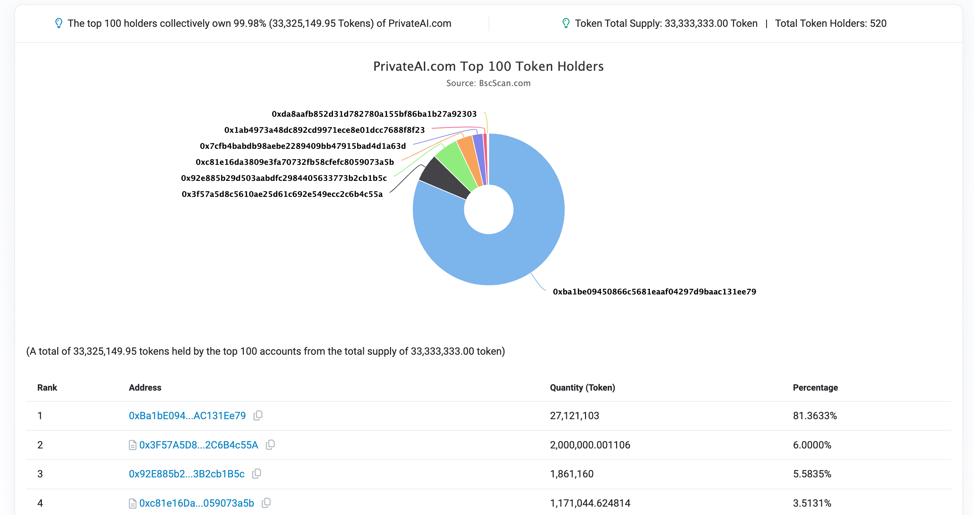This screenshot has height=515, width=974.
Task: Click quantity value 2,000,000.001106
Action: click(590, 445)
